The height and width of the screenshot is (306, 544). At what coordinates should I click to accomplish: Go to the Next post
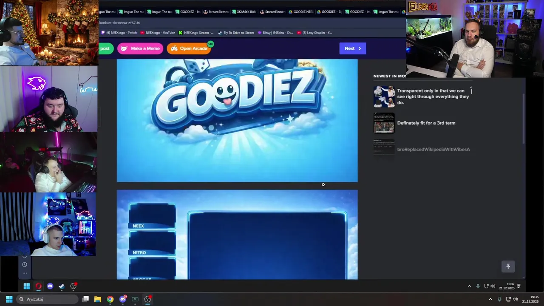[352, 48]
